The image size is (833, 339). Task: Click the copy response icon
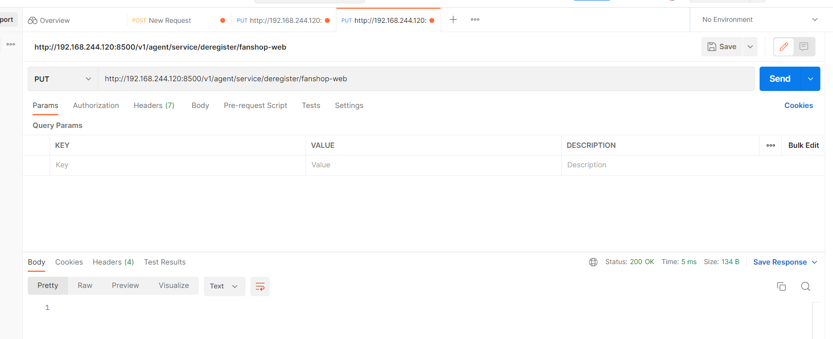(x=781, y=286)
